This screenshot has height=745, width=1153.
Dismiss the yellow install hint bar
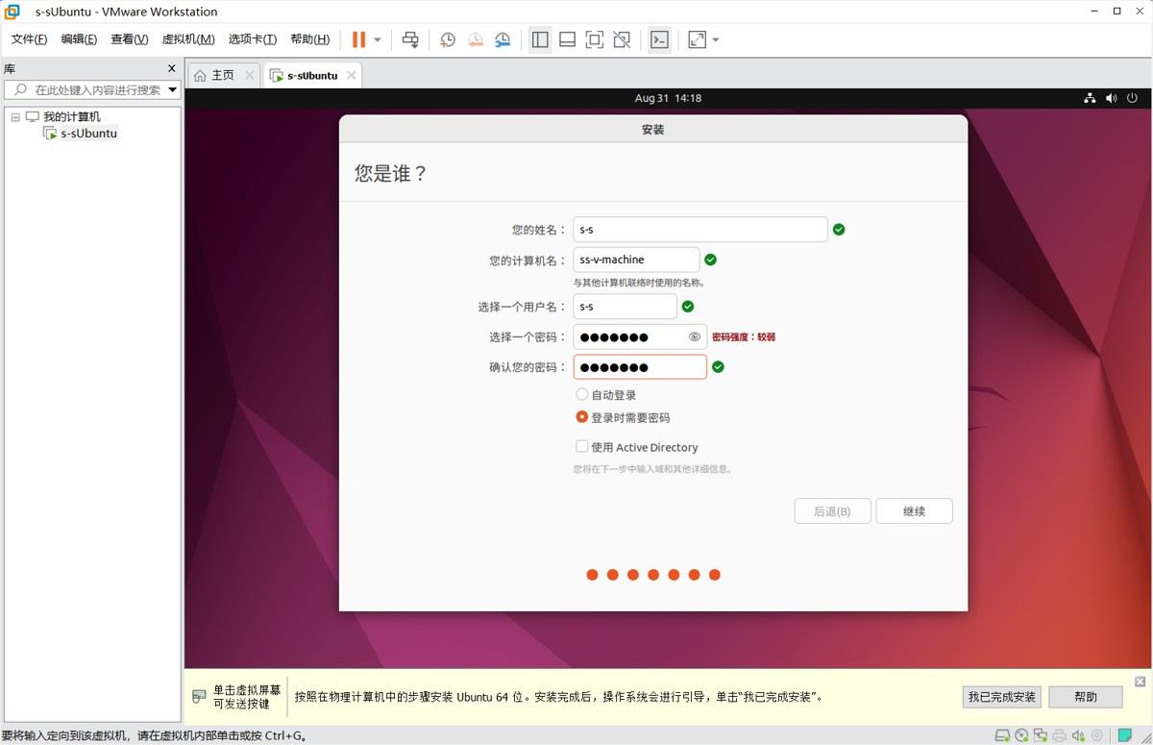tap(1140, 681)
